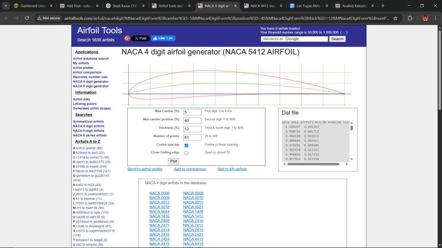Switch to the Studi Kasus CFD tab
The width and height of the screenshot is (442, 248).
[x=124, y=6]
